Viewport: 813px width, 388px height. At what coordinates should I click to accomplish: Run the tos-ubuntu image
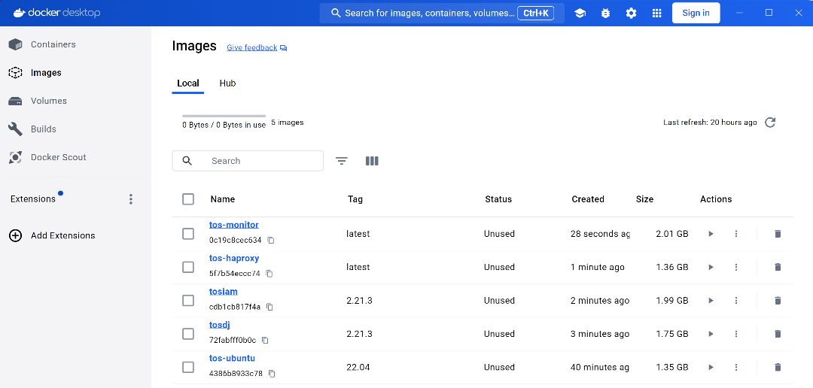(711, 367)
